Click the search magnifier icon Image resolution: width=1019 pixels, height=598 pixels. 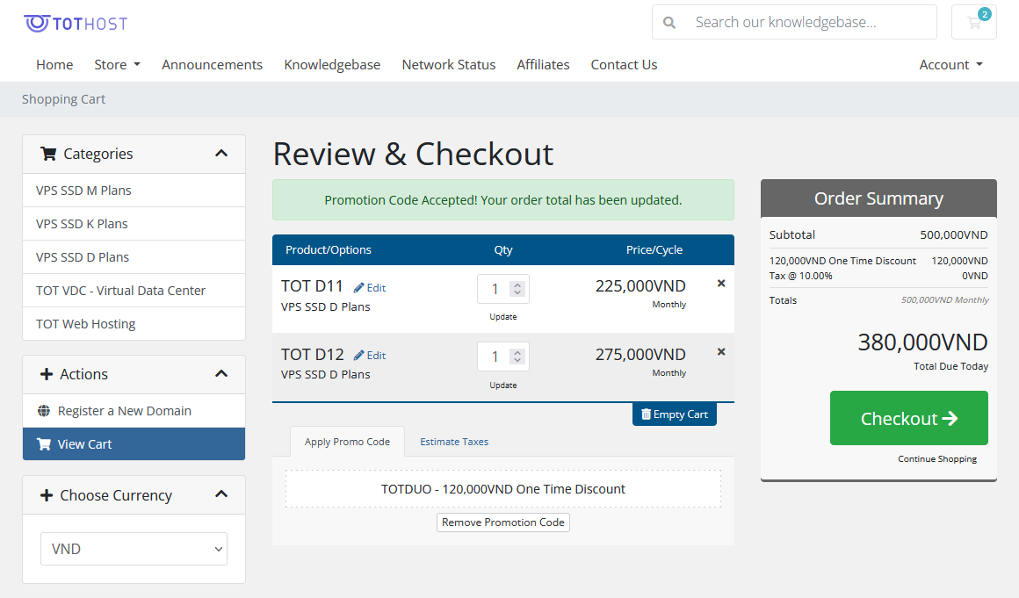669,23
